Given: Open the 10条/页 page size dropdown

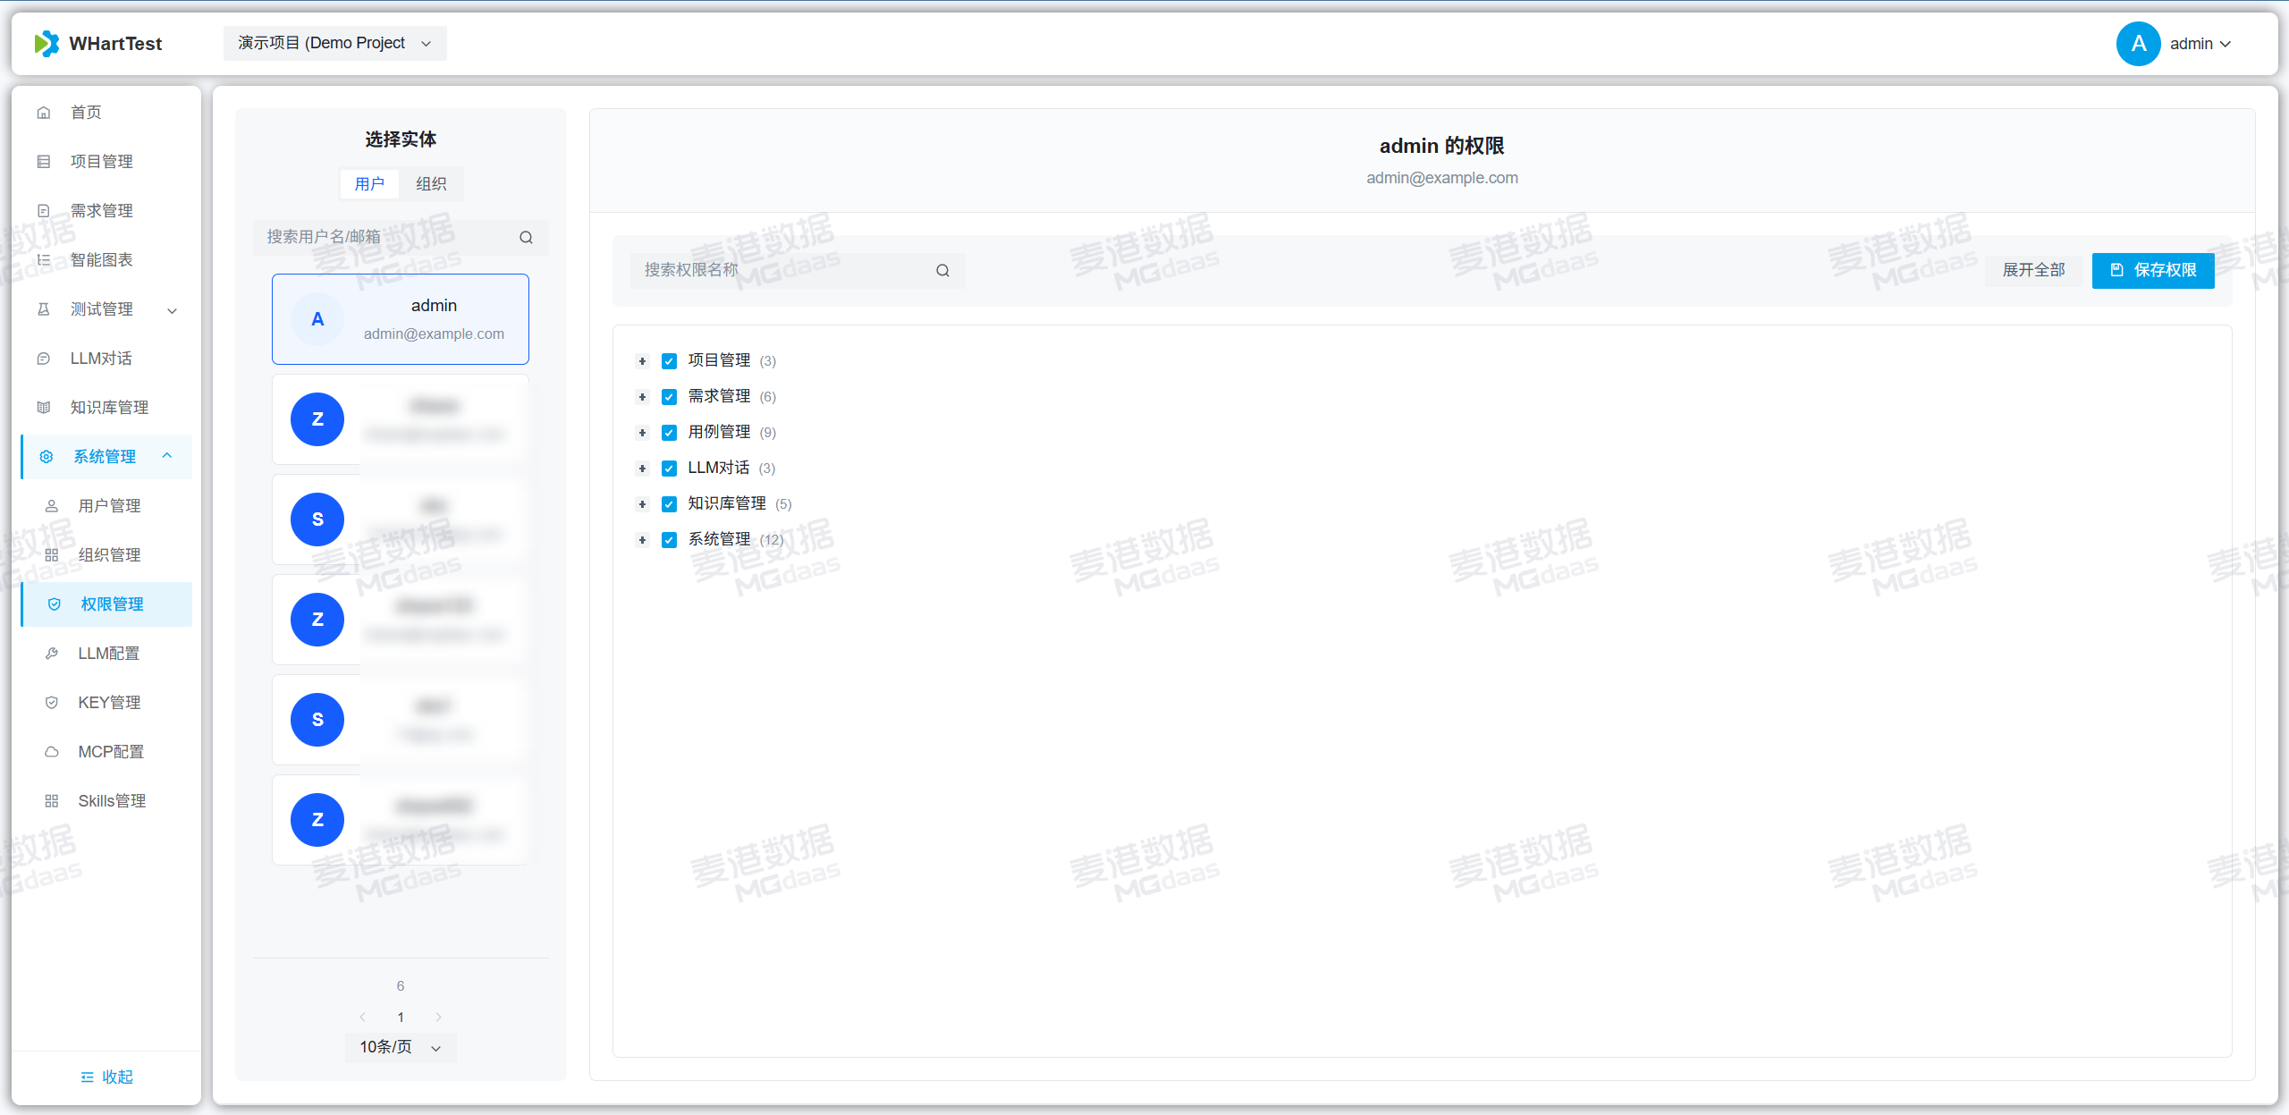Looking at the screenshot, I should click(400, 1047).
